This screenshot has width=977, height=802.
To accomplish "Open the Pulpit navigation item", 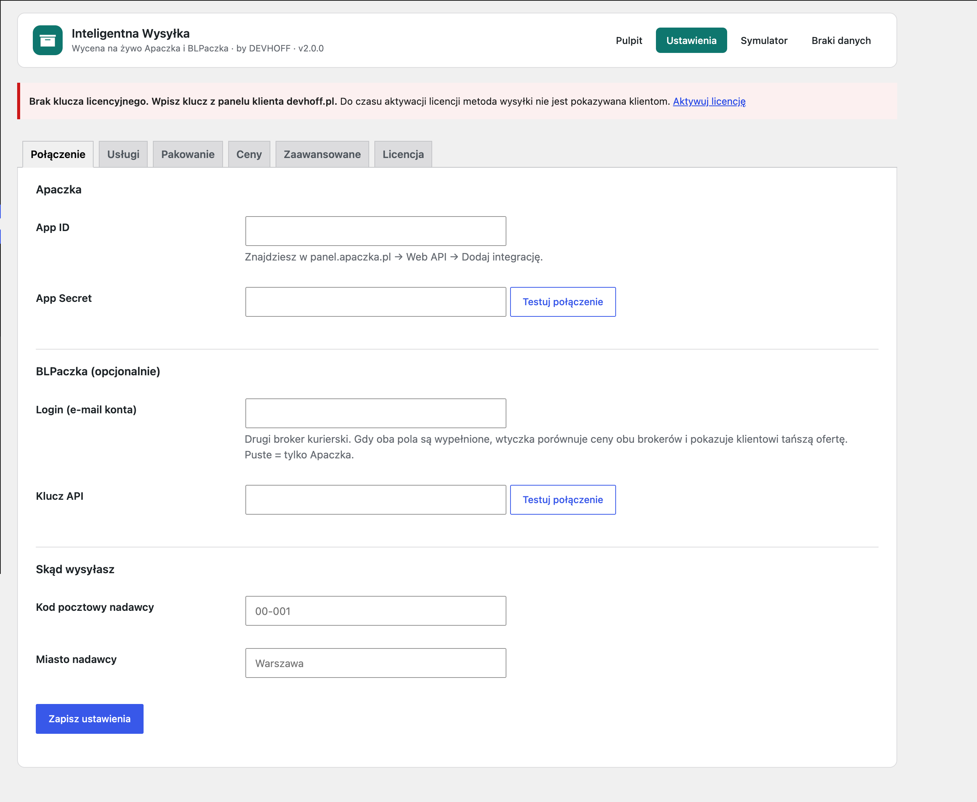I will (629, 41).
